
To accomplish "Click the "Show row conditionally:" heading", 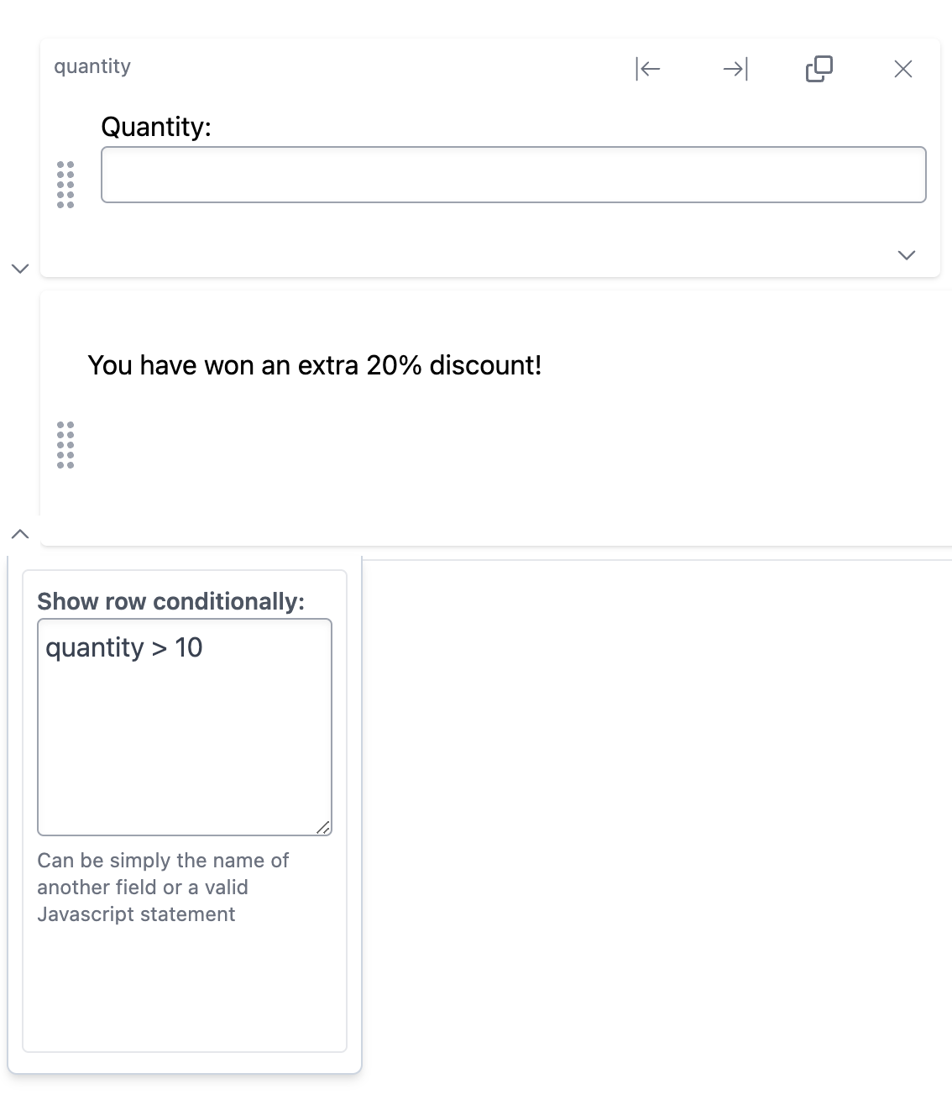I will point(170,601).
